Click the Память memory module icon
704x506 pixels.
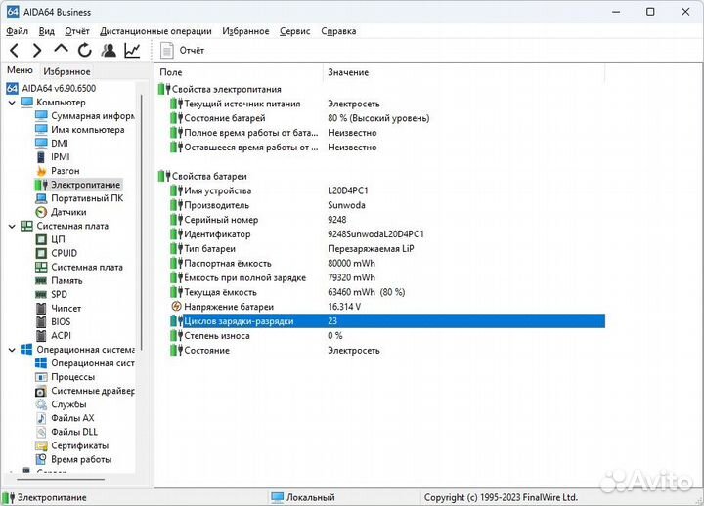coord(41,280)
